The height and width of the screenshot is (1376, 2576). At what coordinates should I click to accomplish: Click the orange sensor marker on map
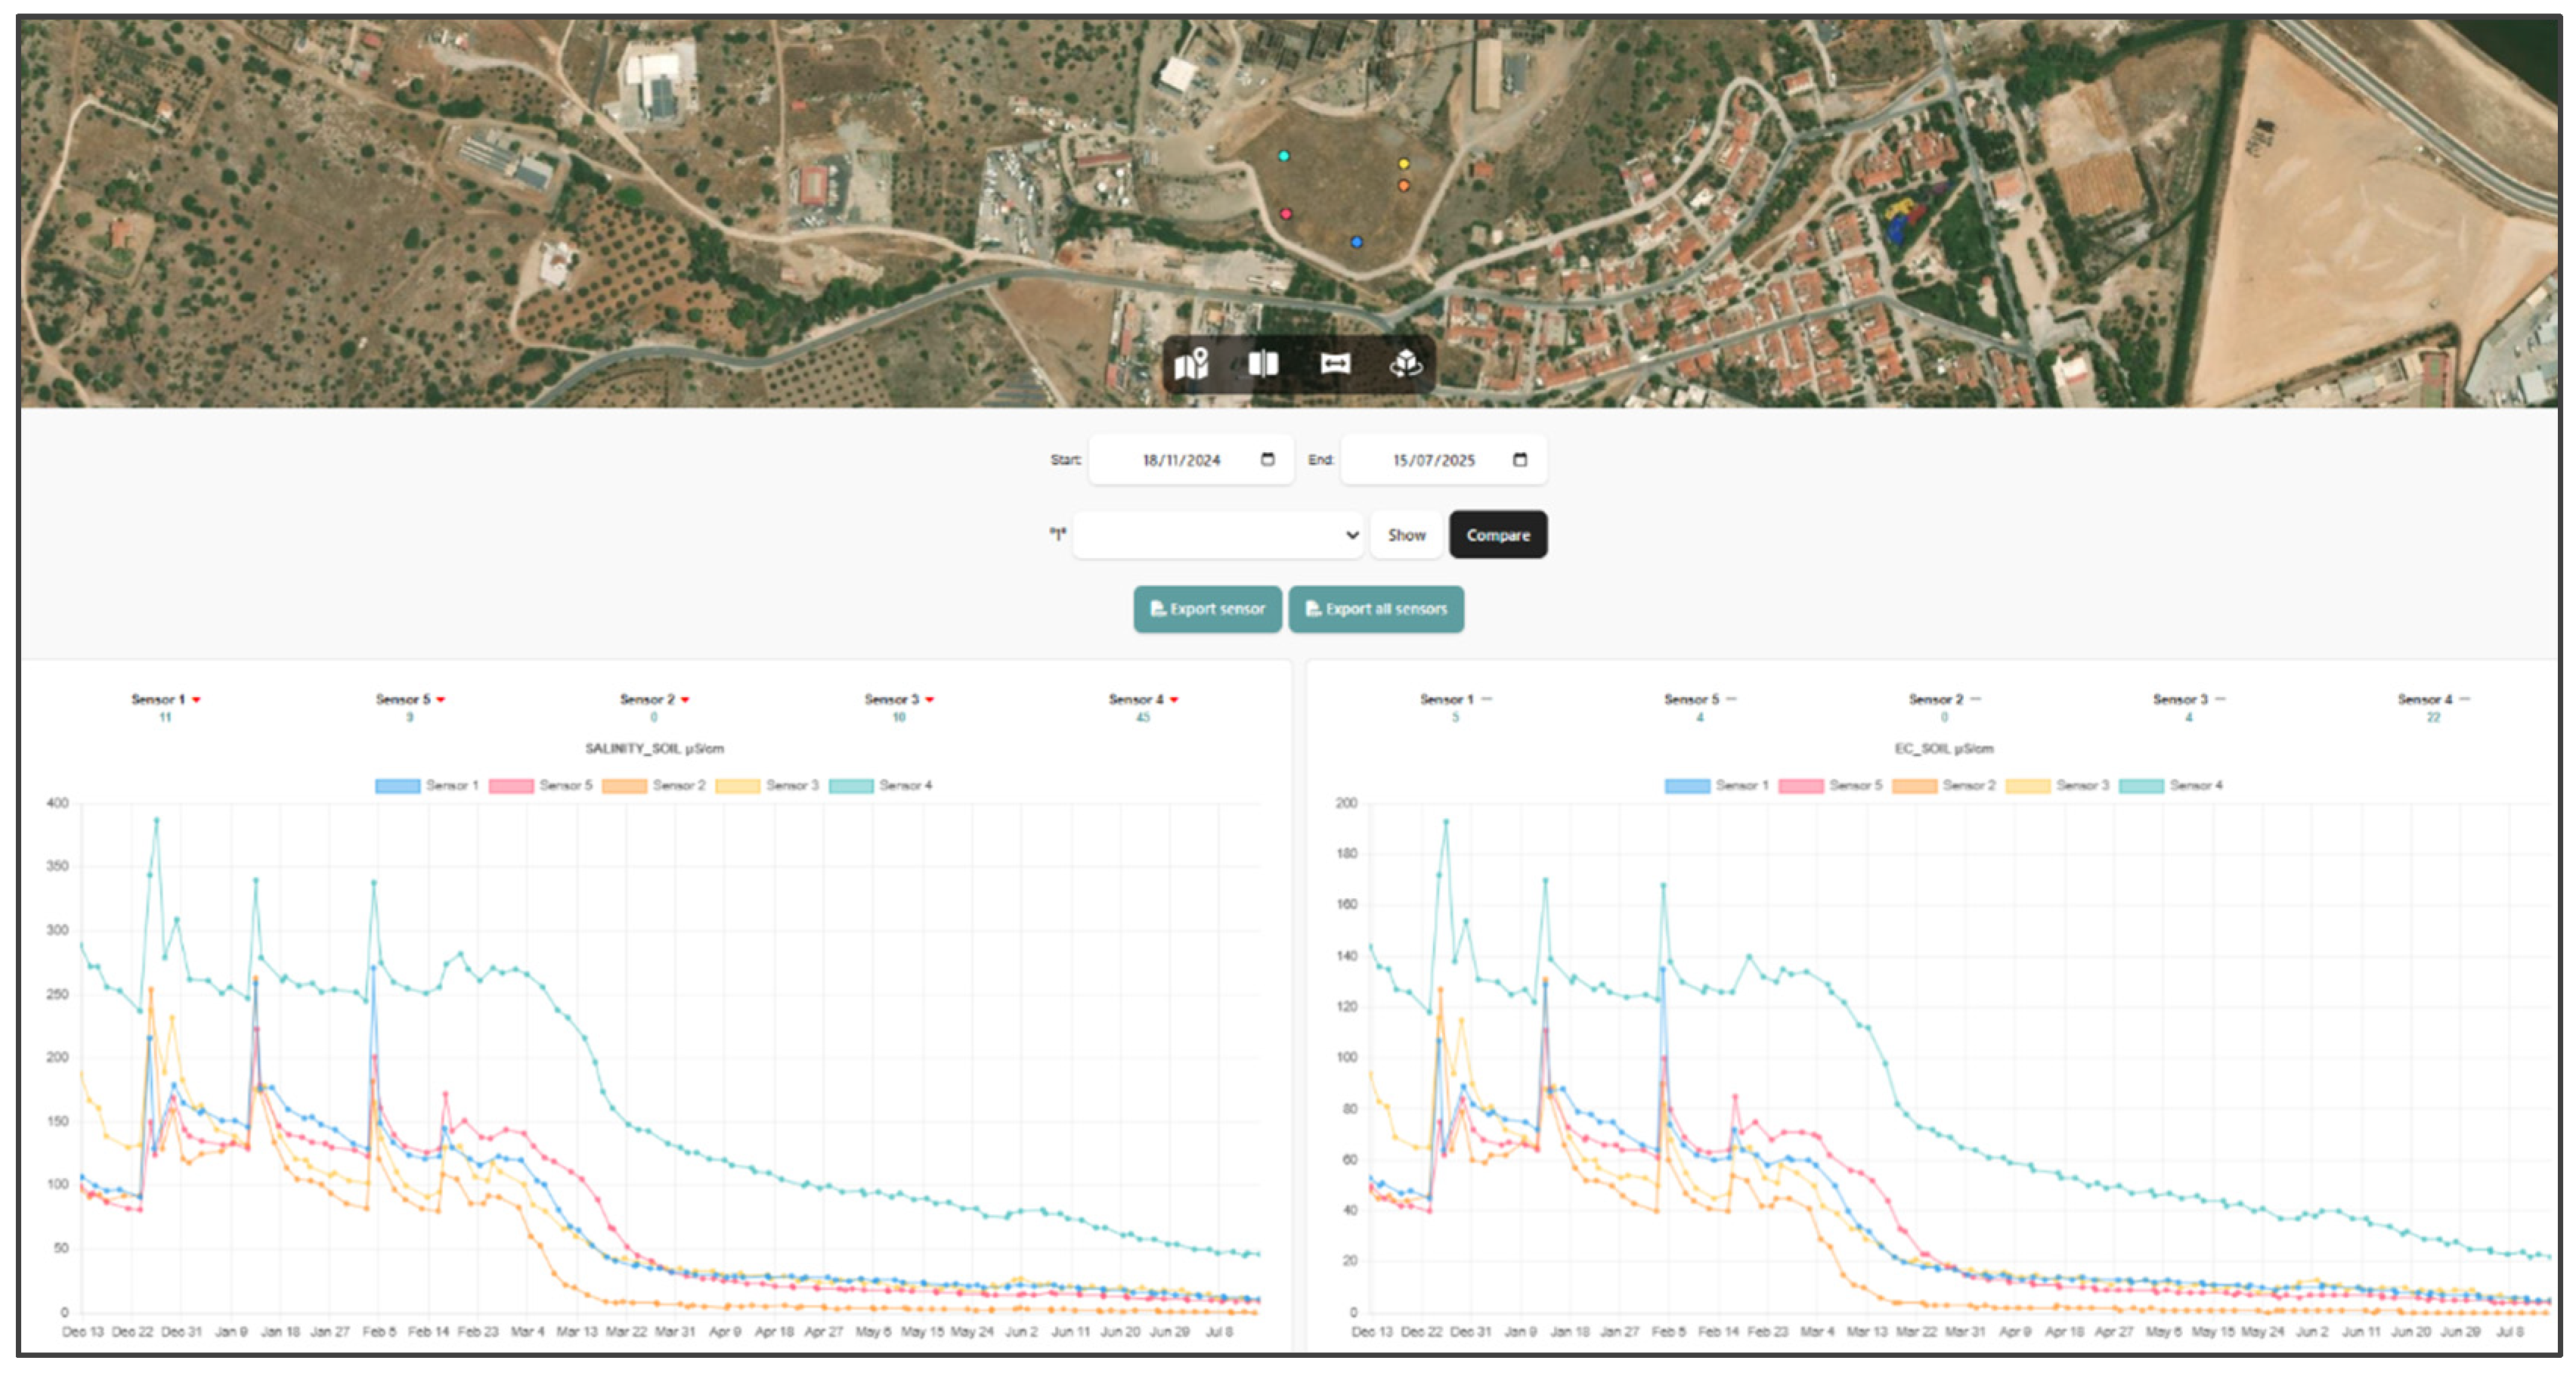(1404, 186)
